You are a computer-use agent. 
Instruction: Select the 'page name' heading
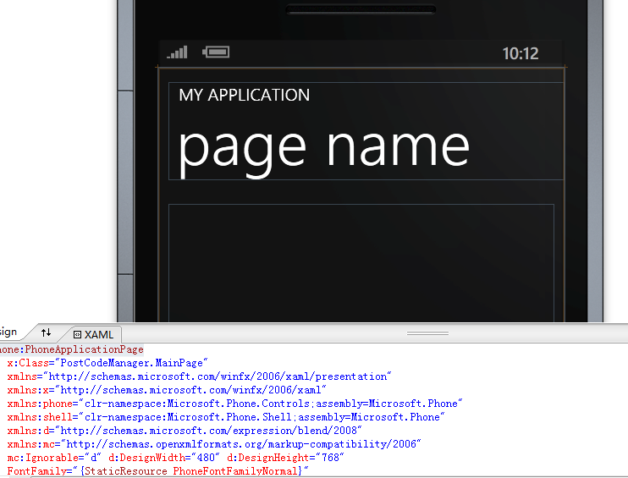point(323,145)
